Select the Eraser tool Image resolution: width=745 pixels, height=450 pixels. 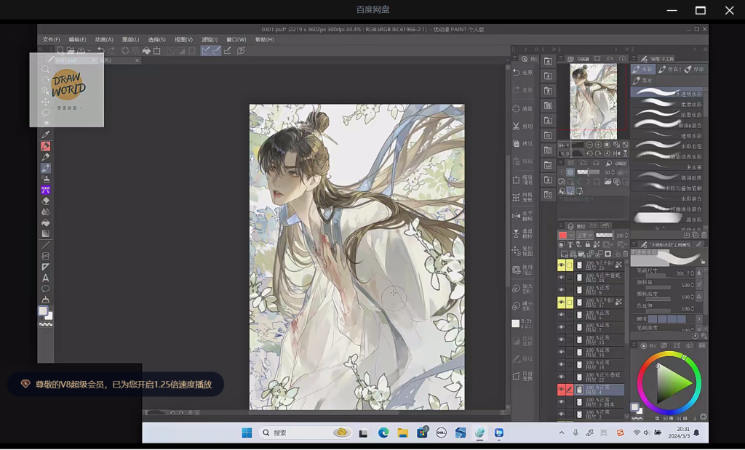46,201
